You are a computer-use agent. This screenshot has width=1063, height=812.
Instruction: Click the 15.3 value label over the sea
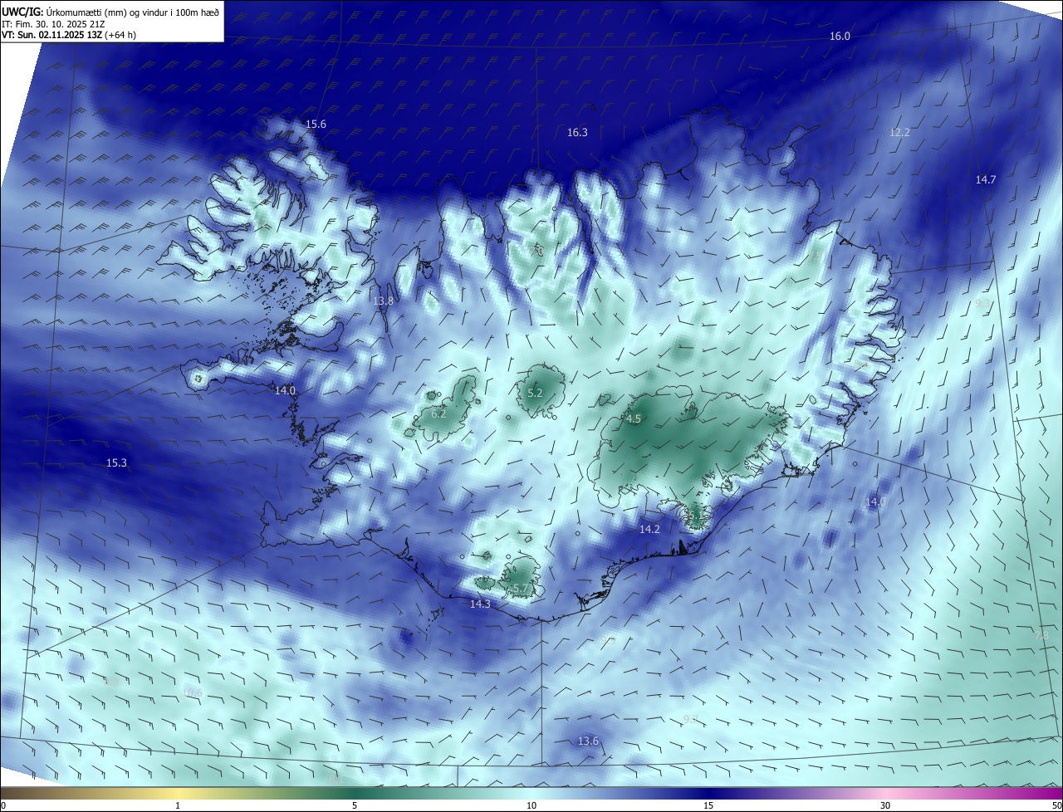click(x=116, y=462)
